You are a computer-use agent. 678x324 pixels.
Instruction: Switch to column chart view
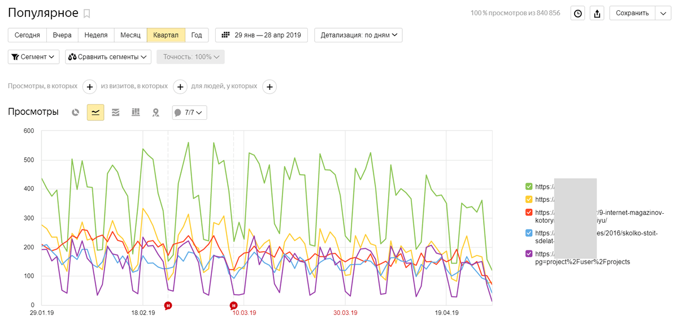136,113
